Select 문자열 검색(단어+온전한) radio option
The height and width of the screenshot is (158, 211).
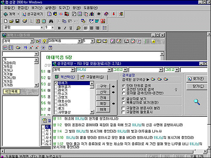124,93
